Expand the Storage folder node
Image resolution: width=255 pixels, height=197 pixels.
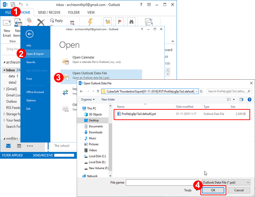tap(4, 114)
